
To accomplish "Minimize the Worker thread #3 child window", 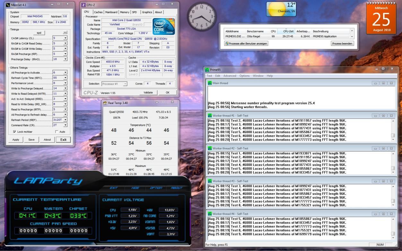I will coord(375,181).
